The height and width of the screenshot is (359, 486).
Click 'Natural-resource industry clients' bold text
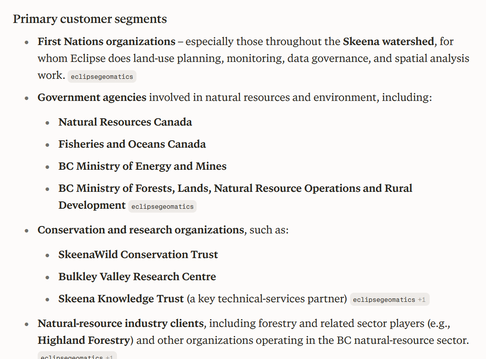[120, 323]
